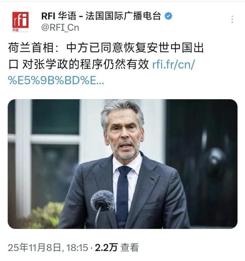Screen dimensions: 245x261
Task: Click the 查看 label beside view count
Action: pyautogui.click(x=130, y=248)
